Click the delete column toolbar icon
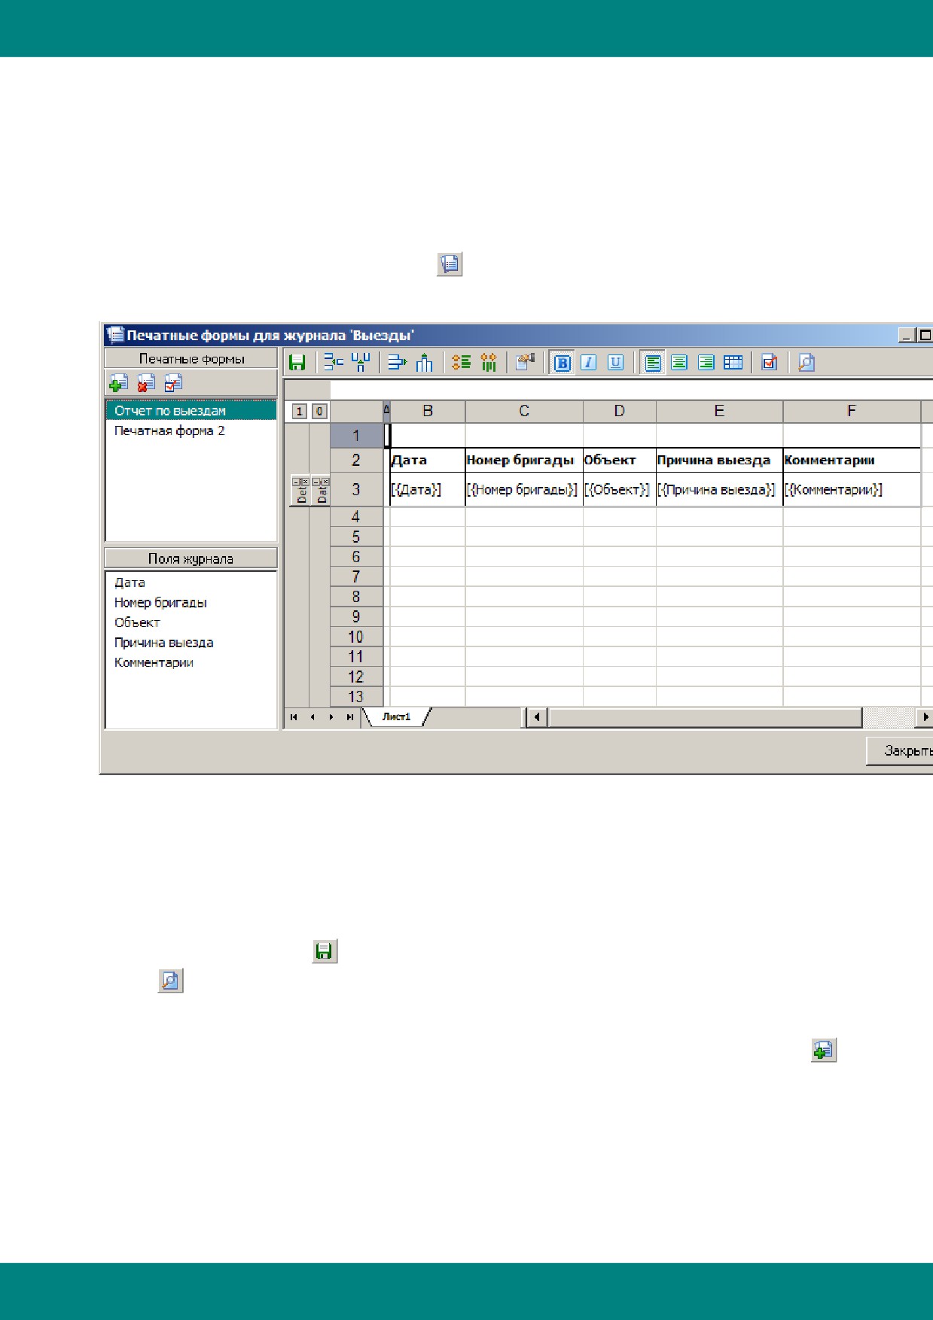The height and width of the screenshot is (1320, 933). (424, 363)
